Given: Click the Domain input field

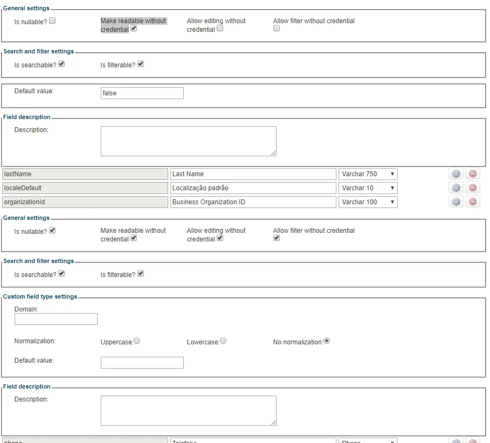Looking at the screenshot, I should (x=56, y=319).
